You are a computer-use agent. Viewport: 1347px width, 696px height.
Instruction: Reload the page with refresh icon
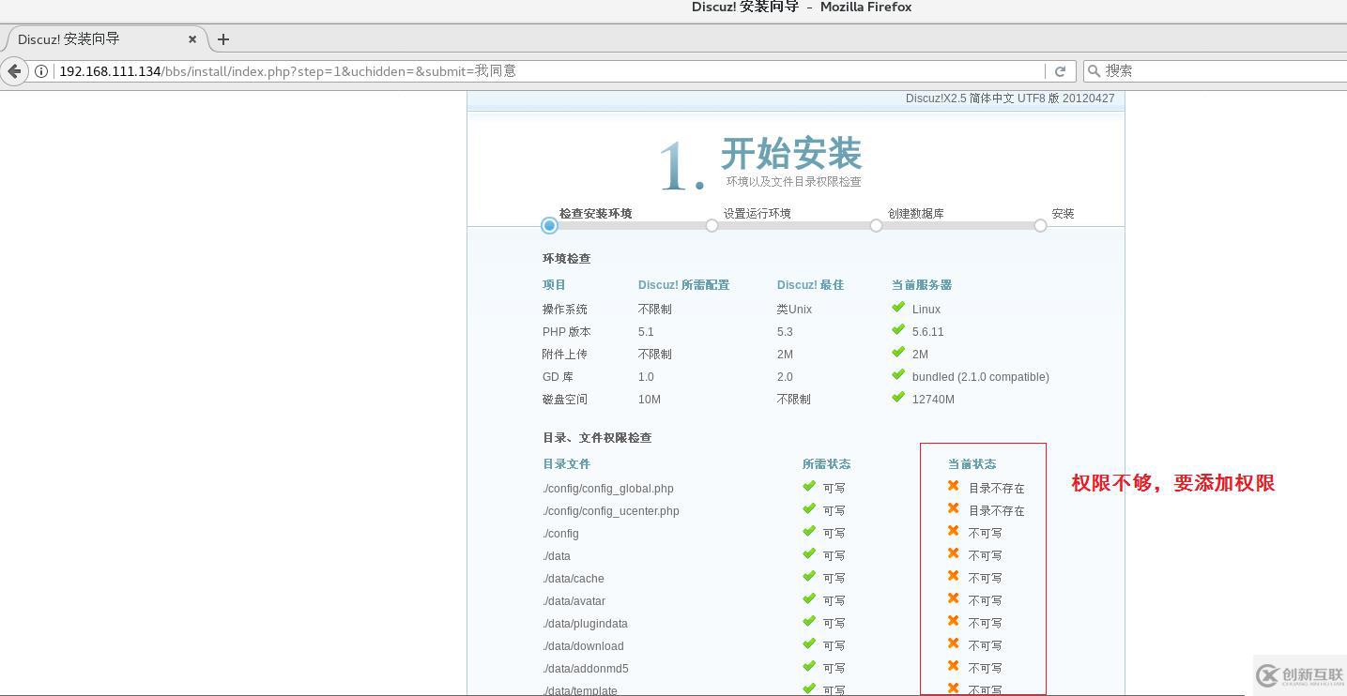tap(1060, 71)
